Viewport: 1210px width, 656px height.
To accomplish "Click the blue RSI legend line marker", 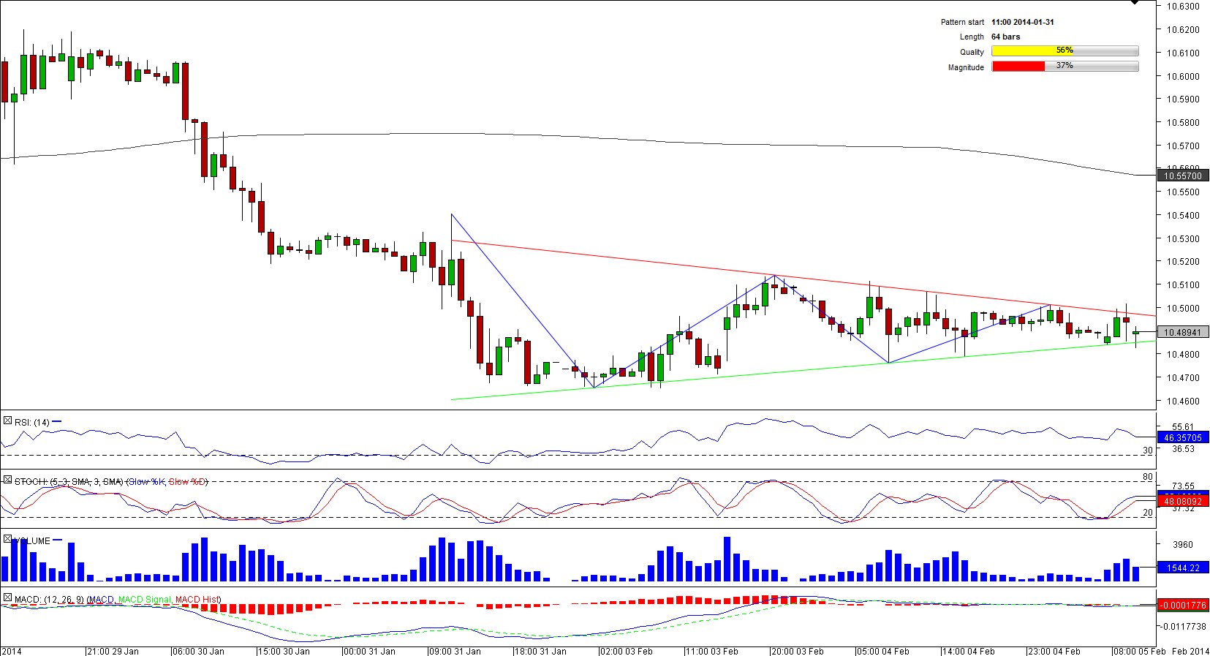I will (x=57, y=422).
